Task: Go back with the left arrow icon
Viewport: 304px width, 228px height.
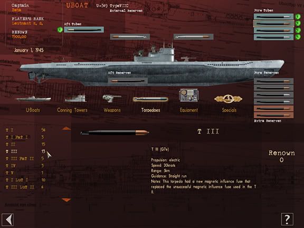Action: pos(7,220)
